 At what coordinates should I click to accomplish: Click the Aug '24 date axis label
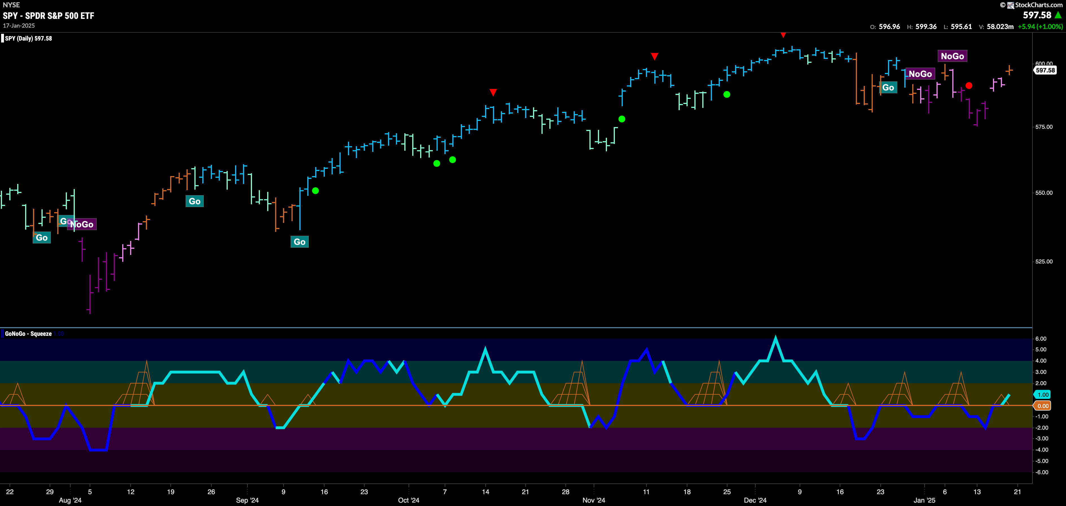70,500
